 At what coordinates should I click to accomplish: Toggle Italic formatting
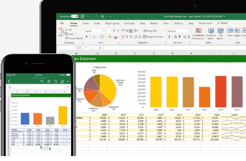[91, 37]
